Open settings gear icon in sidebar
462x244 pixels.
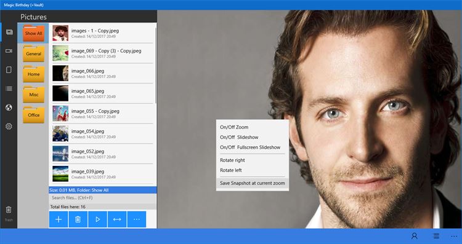click(x=9, y=127)
